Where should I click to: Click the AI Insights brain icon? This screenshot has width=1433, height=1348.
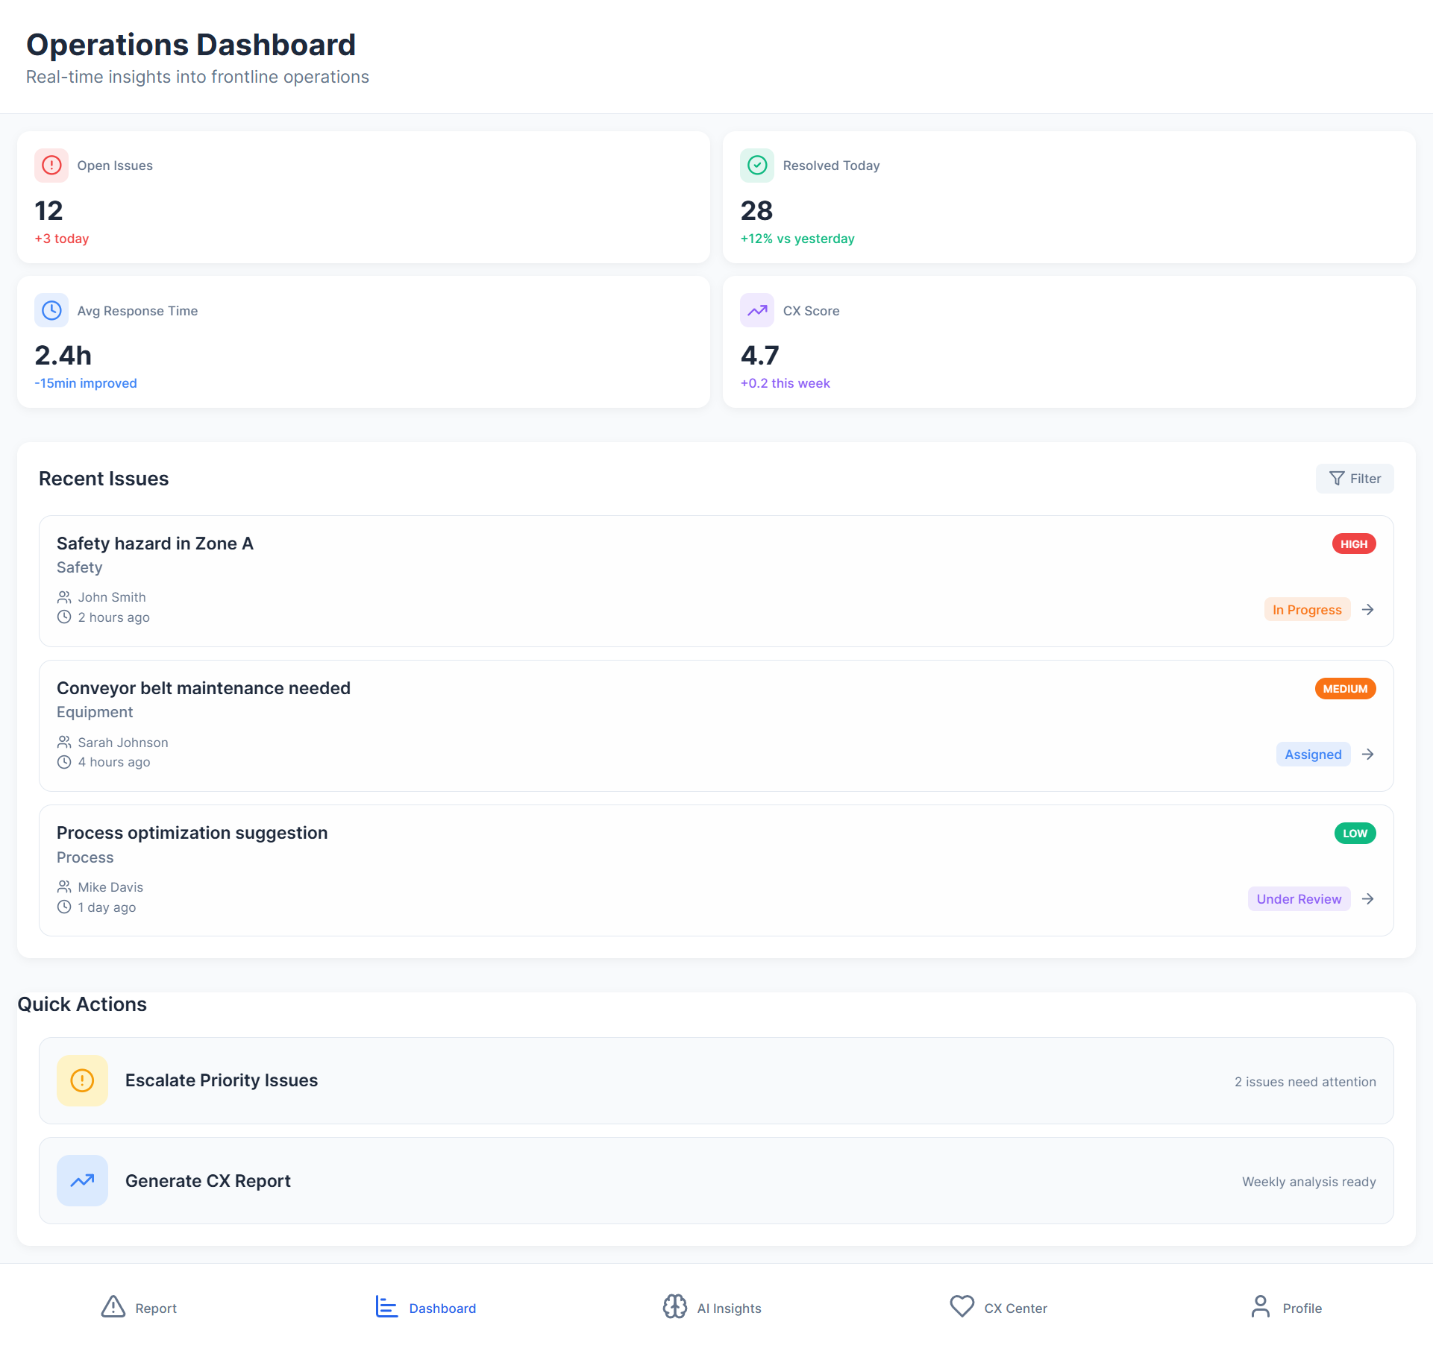pyautogui.click(x=674, y=1306)
